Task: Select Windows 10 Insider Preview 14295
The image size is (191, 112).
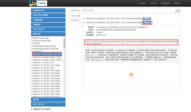Action: (x=47, y=60)
